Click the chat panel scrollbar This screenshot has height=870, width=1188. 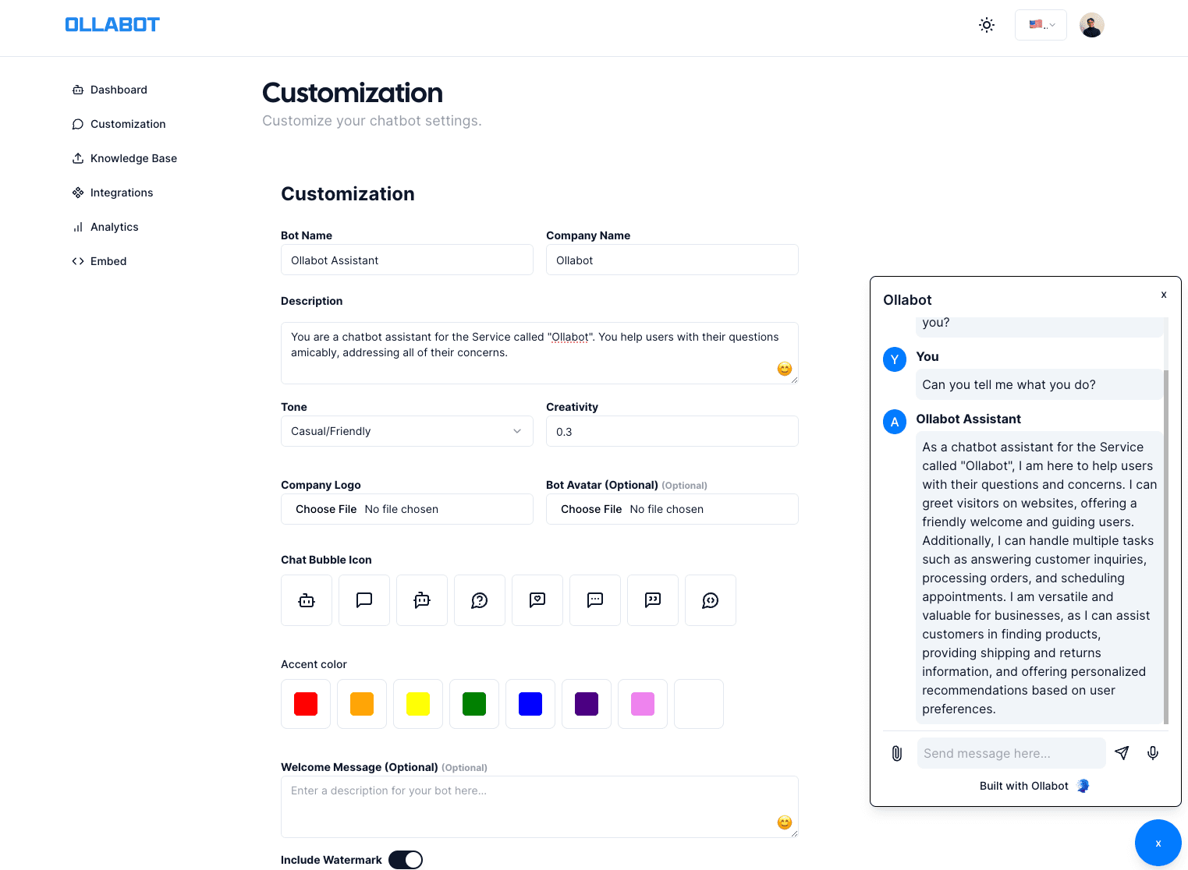[x=1166, y=546]
